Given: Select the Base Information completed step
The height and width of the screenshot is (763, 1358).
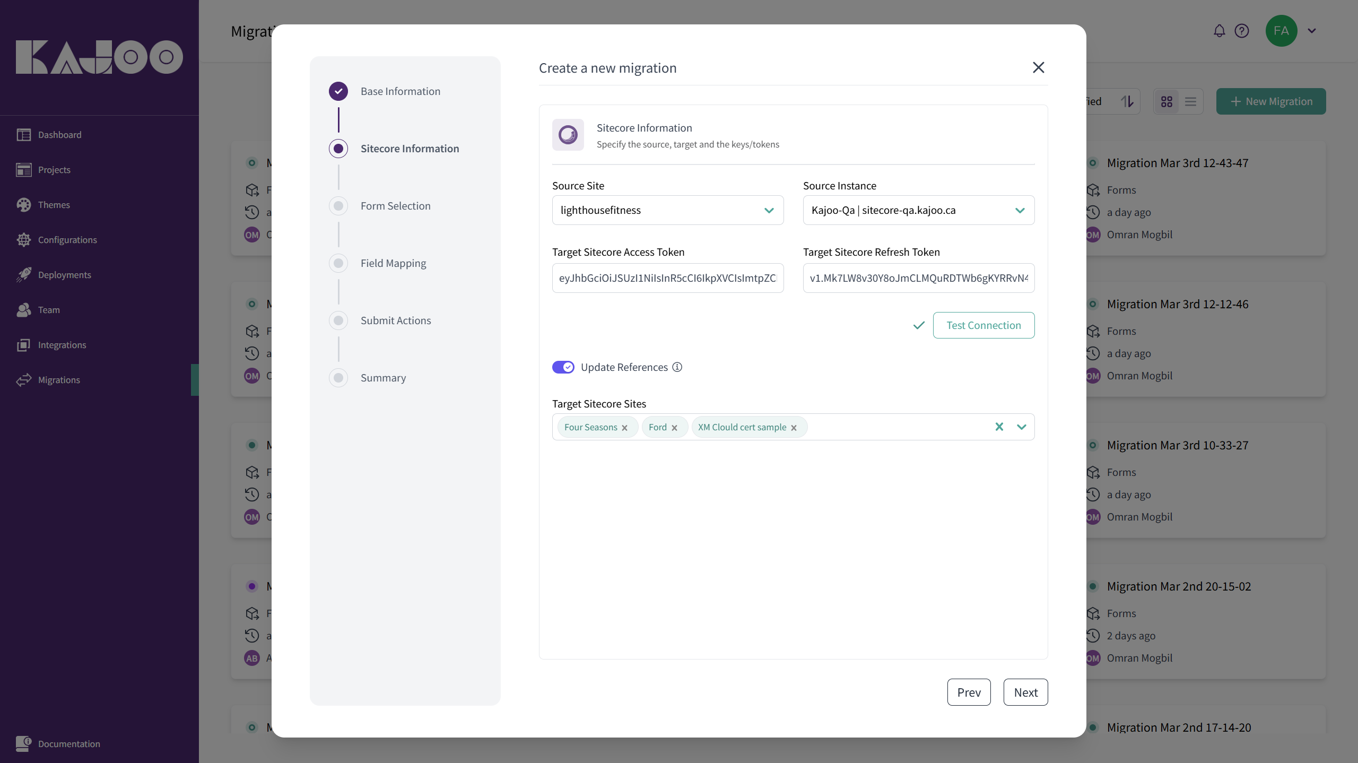Looking at the screenshot, I should [x=400, y=91].
